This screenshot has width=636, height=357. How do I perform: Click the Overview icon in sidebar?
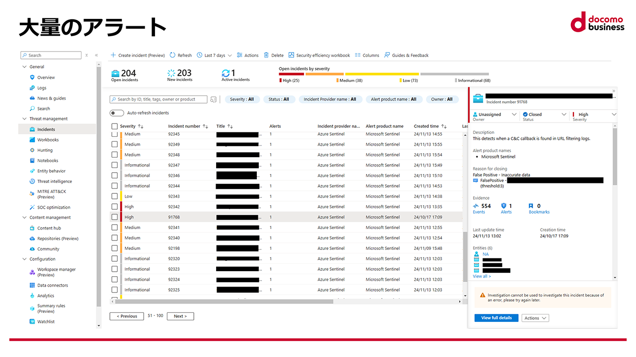[x=32, y=77]
